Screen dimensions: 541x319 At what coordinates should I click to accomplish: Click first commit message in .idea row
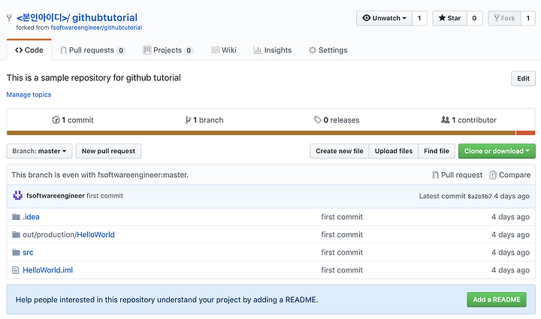[342, 217]
